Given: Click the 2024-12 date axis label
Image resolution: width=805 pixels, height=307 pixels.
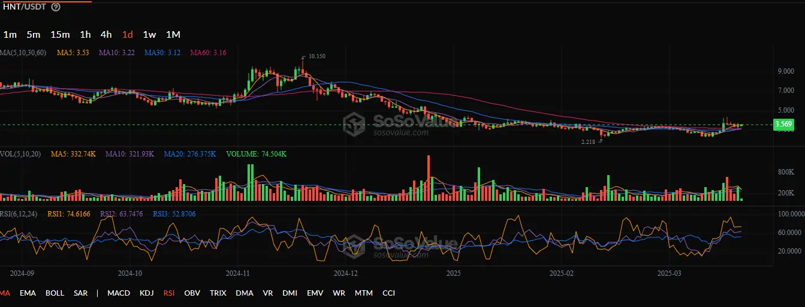Looking at the screenshot, I should click(x=345, y=273).
